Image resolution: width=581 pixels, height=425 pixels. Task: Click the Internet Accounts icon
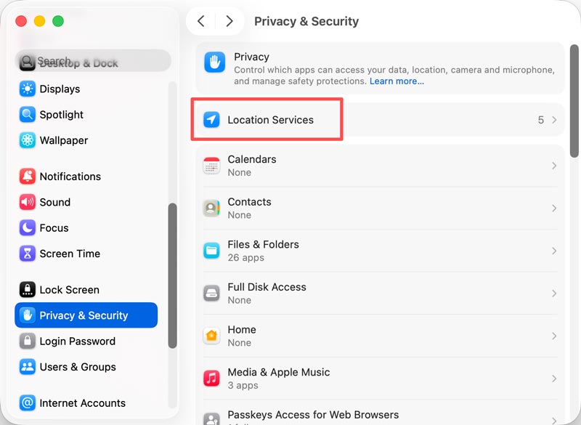point(27,403)
